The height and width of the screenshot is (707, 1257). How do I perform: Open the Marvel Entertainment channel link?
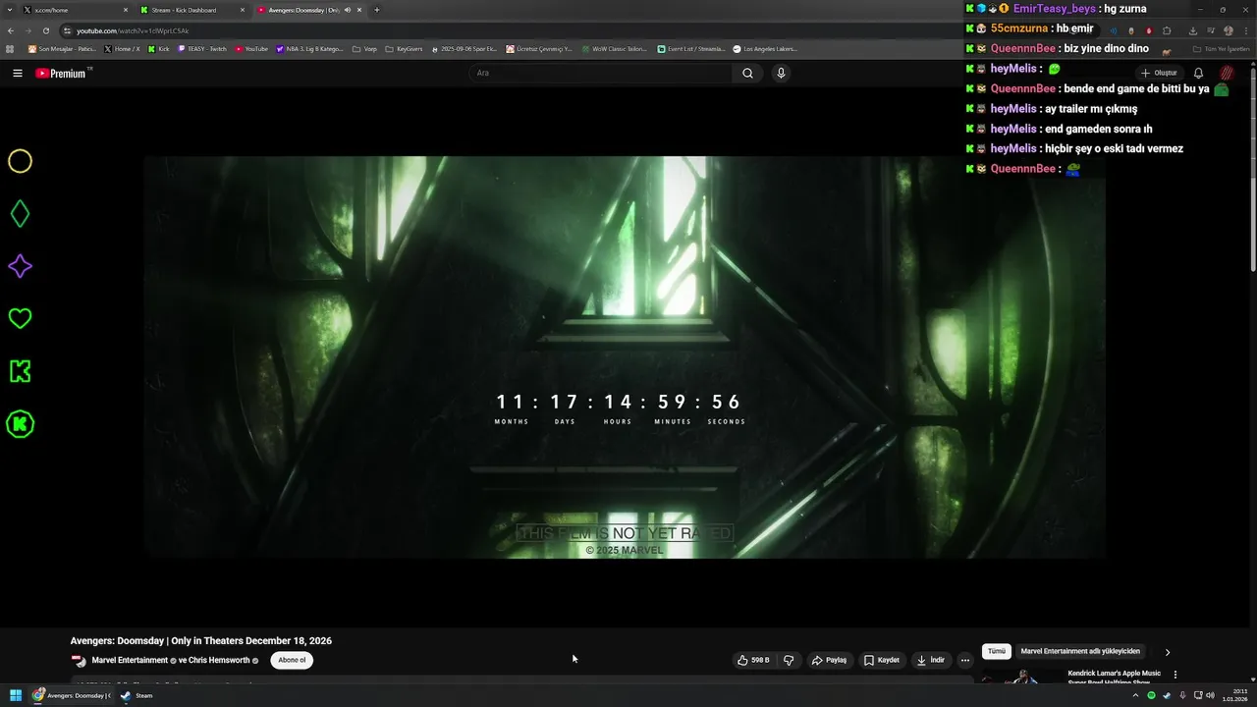click(130, 660)
